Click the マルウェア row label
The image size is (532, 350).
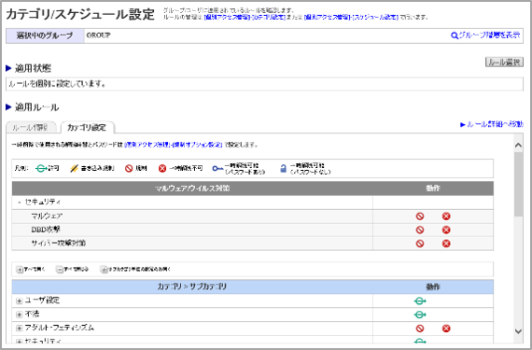tap(47, 216)
